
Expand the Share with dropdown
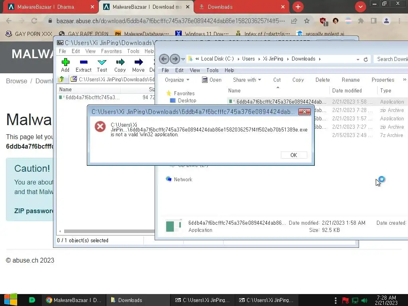(x=247, y=80)
